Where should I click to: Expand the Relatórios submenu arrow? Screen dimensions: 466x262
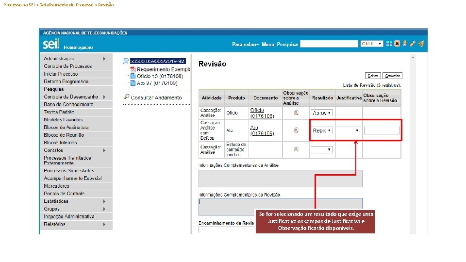[x=104, y=224]
